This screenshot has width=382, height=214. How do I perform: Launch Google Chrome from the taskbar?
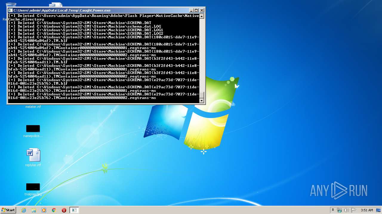54,210
